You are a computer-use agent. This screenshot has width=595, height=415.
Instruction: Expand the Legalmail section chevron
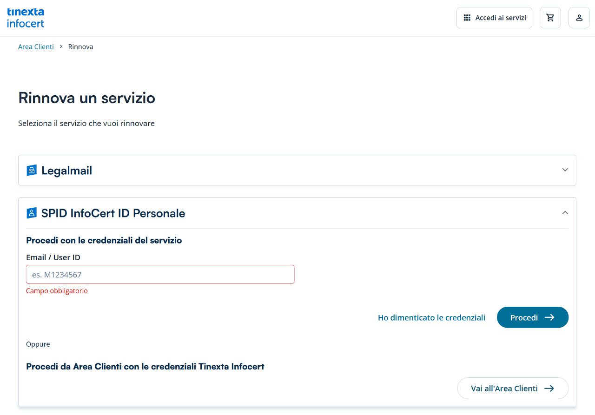coord(565,170)
